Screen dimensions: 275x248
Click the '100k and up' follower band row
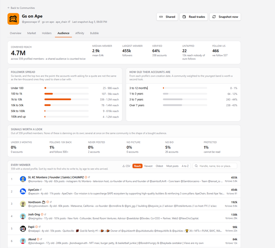pos(65,117)
